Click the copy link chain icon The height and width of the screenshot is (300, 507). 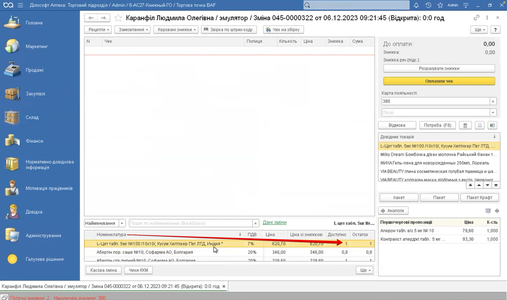476,18
